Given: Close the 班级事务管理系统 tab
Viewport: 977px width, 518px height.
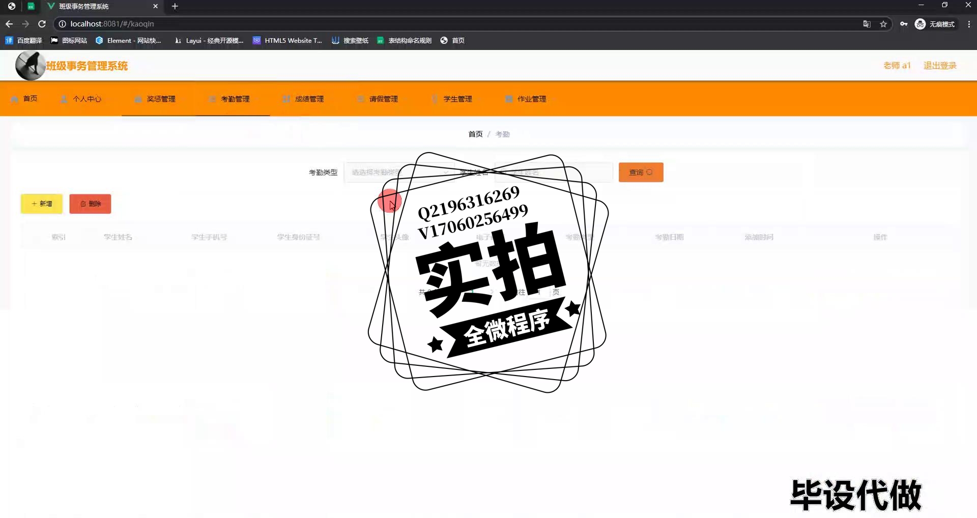Looking at the screenshot, I should (156, 6).
